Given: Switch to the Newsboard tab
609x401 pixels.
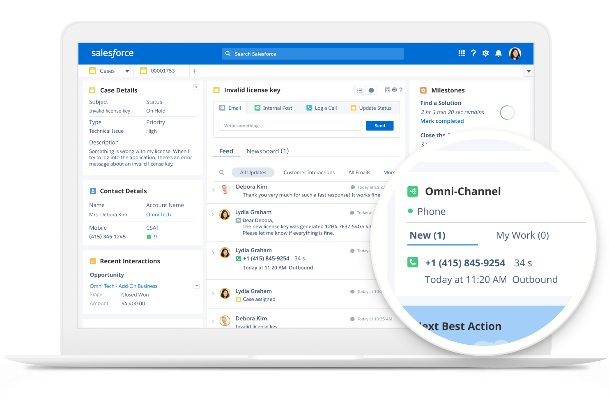Looking at the screenshot, I should 267,151.
